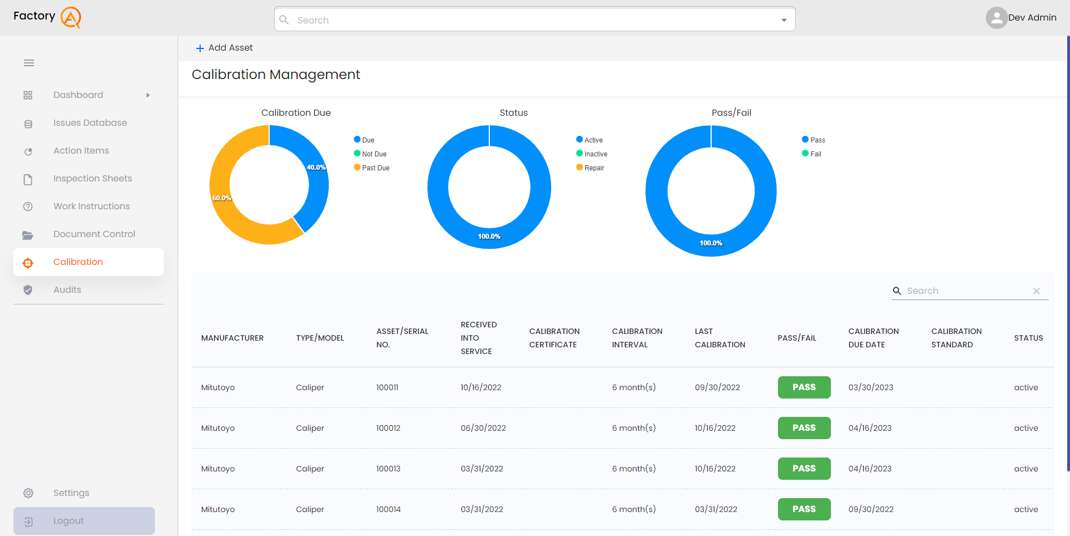This screenshot has height=536, width=1070.
Task: Click the Settings gear icon
Action: pos(28,493)
